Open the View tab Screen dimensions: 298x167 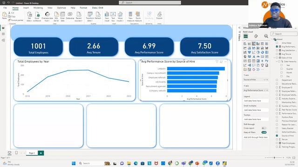coord(50,8)
